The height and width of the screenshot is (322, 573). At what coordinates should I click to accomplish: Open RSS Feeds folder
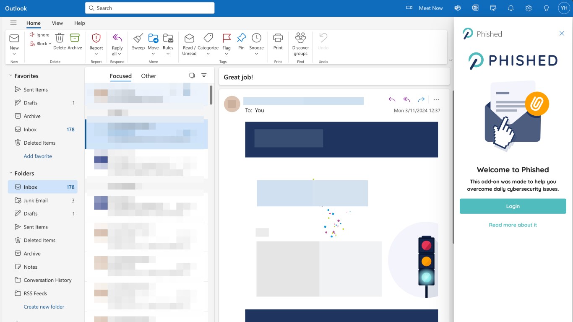[43, 293]
